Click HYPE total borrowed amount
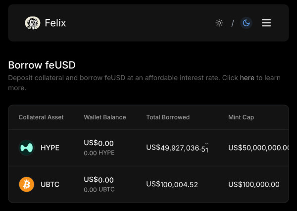The height and width of the screenshot is (211, 297). [177, 148]
